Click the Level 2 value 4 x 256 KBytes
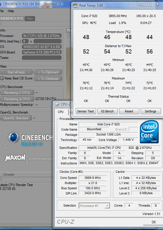 pyautogui.click(x=146, y=188)
